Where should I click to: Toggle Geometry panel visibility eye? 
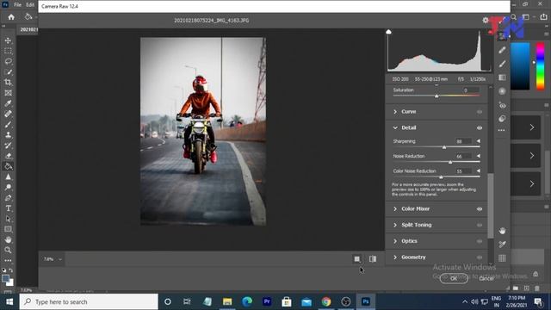[x=480, y=257]
